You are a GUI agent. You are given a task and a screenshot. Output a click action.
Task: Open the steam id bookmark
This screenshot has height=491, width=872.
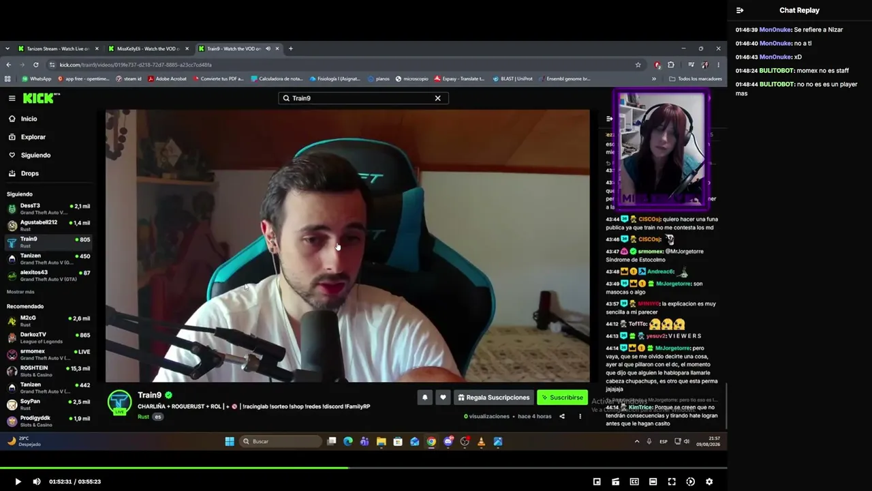(129, 78)
